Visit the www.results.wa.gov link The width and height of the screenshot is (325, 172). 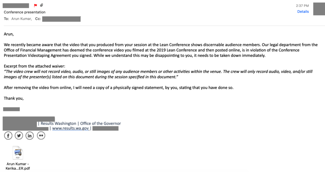[70, 128]
